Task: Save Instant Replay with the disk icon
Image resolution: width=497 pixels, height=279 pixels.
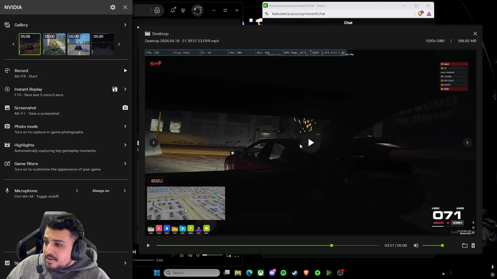Action: [x=115, y=89]
